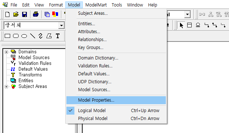The image size is (229, 133).
Task: Click the New document toolbar icon
Action: pyautogui.click(x=8, y=14)
